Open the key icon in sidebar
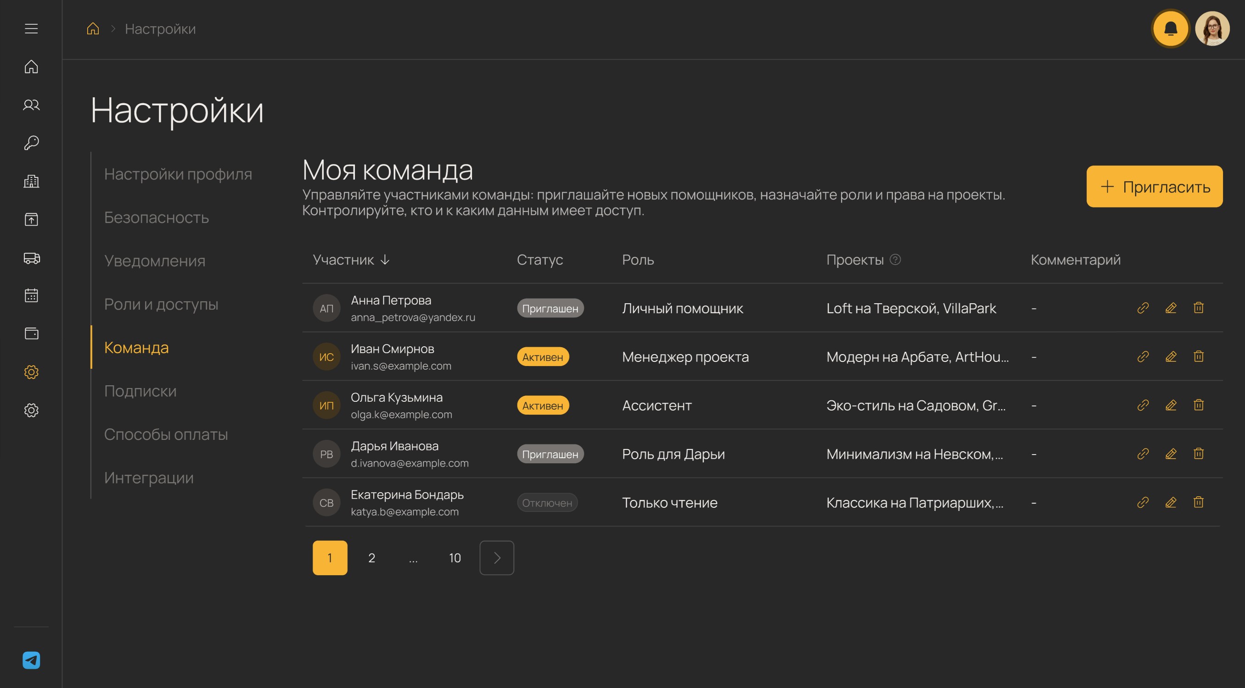 click(x=31, y=143)
